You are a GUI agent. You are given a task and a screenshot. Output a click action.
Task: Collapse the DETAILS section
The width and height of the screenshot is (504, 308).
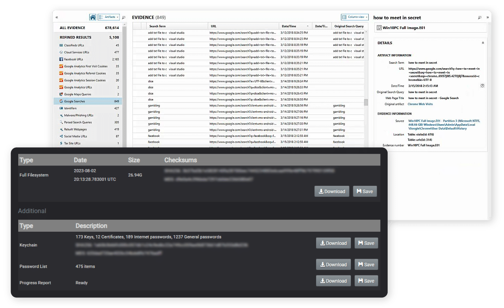483,43
